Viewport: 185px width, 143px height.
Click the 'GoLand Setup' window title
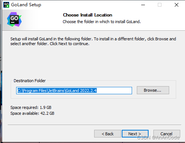click(26, 5)
